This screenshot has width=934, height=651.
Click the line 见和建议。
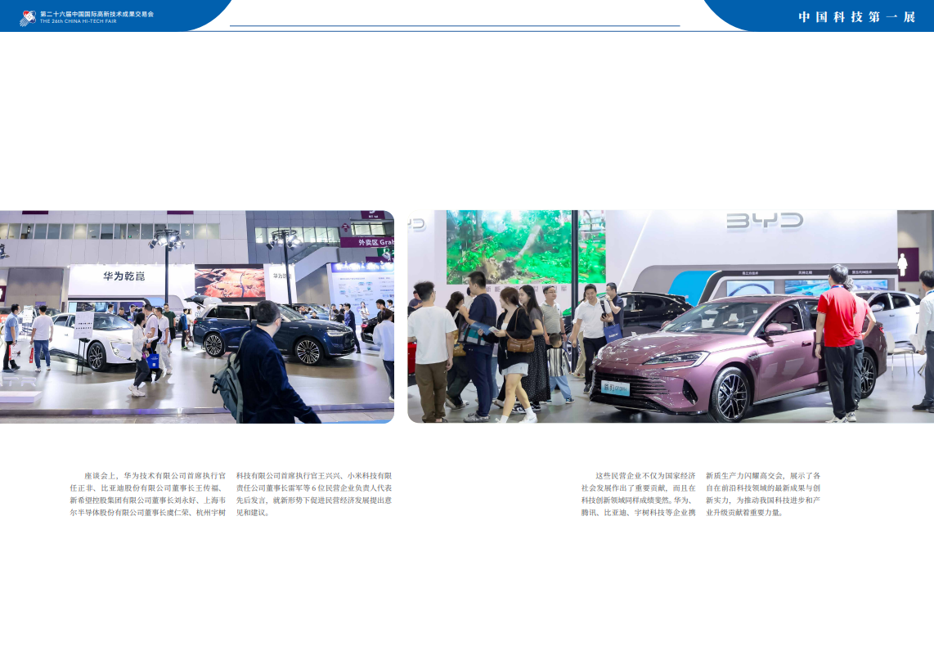(x=254, y=512)
